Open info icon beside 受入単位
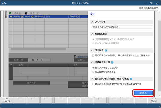Viewport: 161px width, 108px height. coord(106,50)
